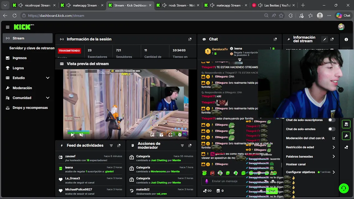The image size is (354, 199).
Task: Pop out the Acciones de moderador panel
Action: pyautogui.click(x=190, y=145)
